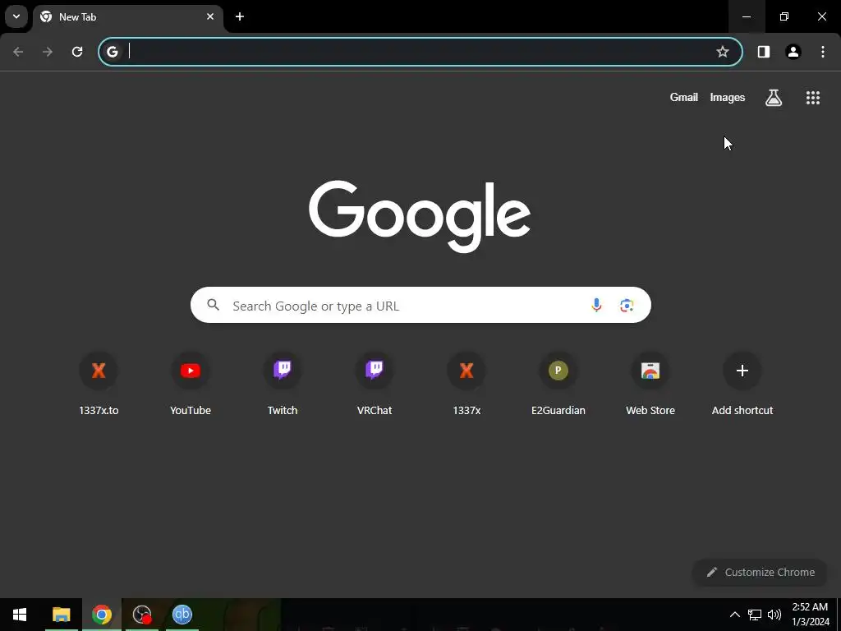The height and width of the screenshot is (631, 841).
Task: Open File Explorer from taskbar
Action: point(61,615)
